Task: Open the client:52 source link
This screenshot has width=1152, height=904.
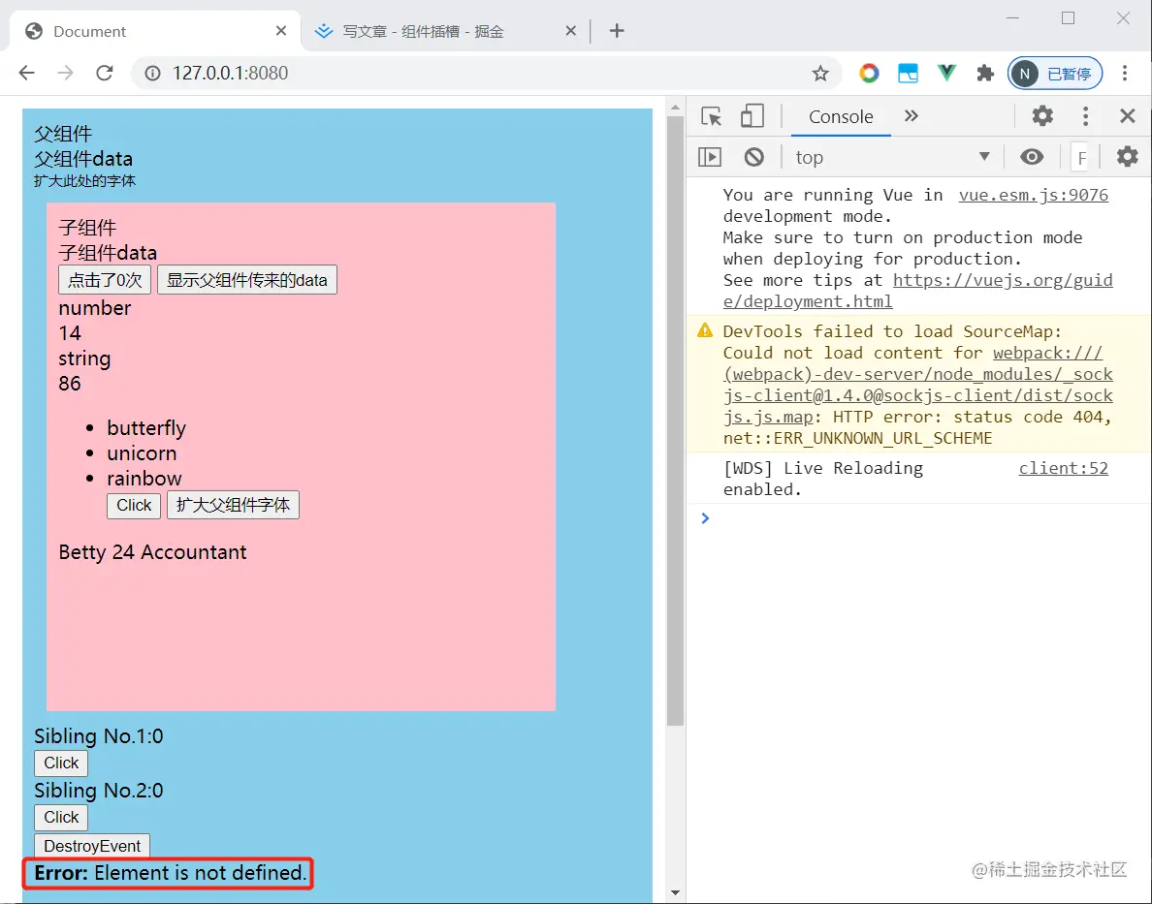Action: point(1063,468)
